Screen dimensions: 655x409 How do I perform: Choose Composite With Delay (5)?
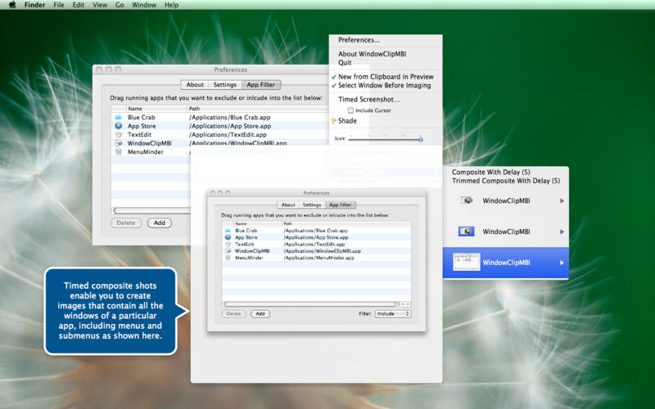(x=490, y=172)
